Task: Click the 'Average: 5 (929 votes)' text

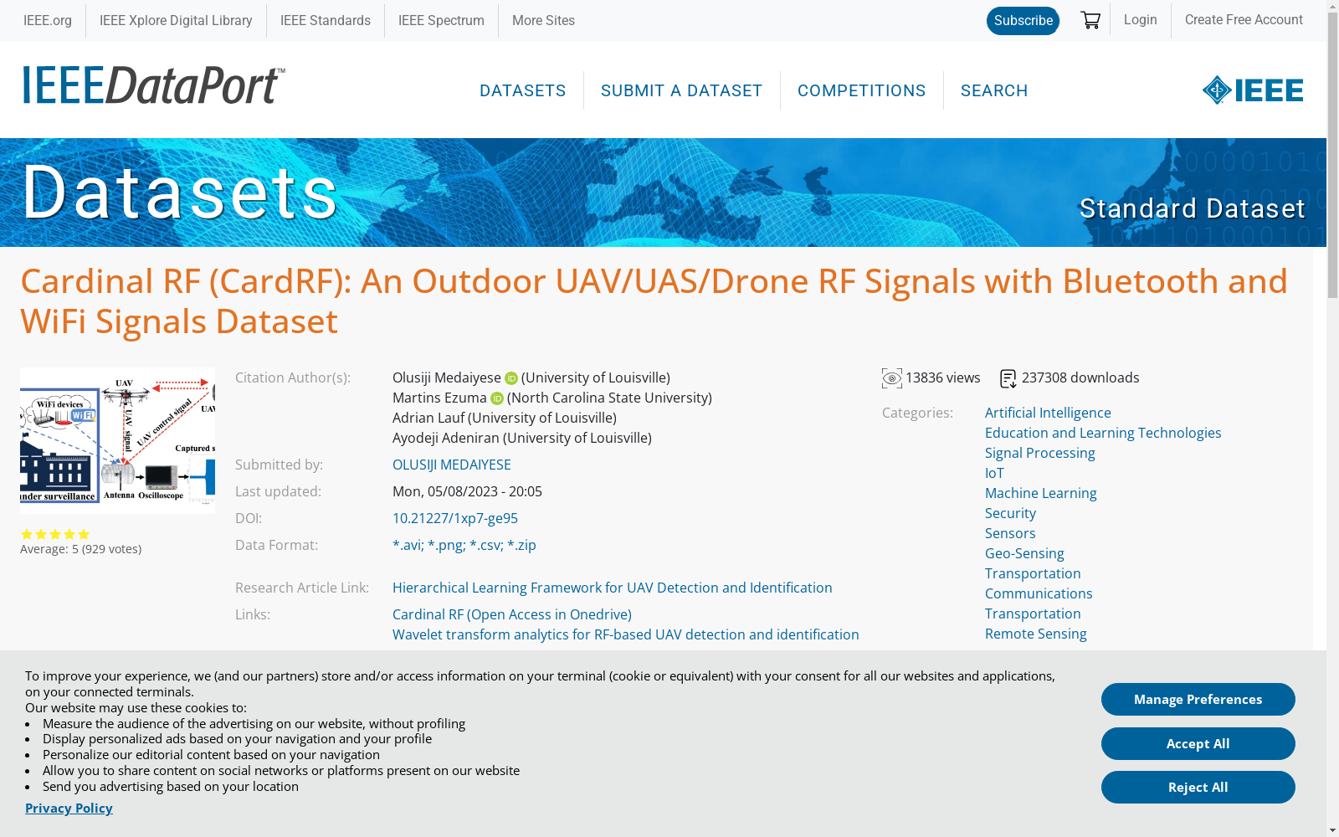Action: [x=81, y=549]
